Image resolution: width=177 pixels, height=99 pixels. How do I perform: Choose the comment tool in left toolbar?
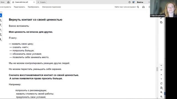(x=1, y=20)
